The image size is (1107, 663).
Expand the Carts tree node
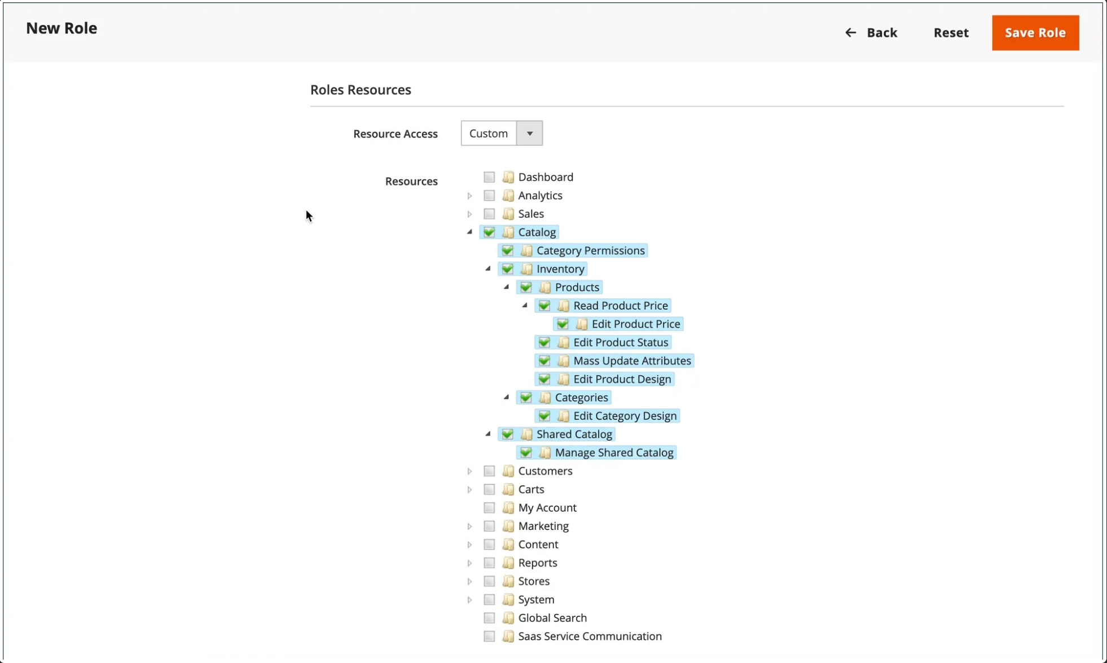click(x=469, y=490)
